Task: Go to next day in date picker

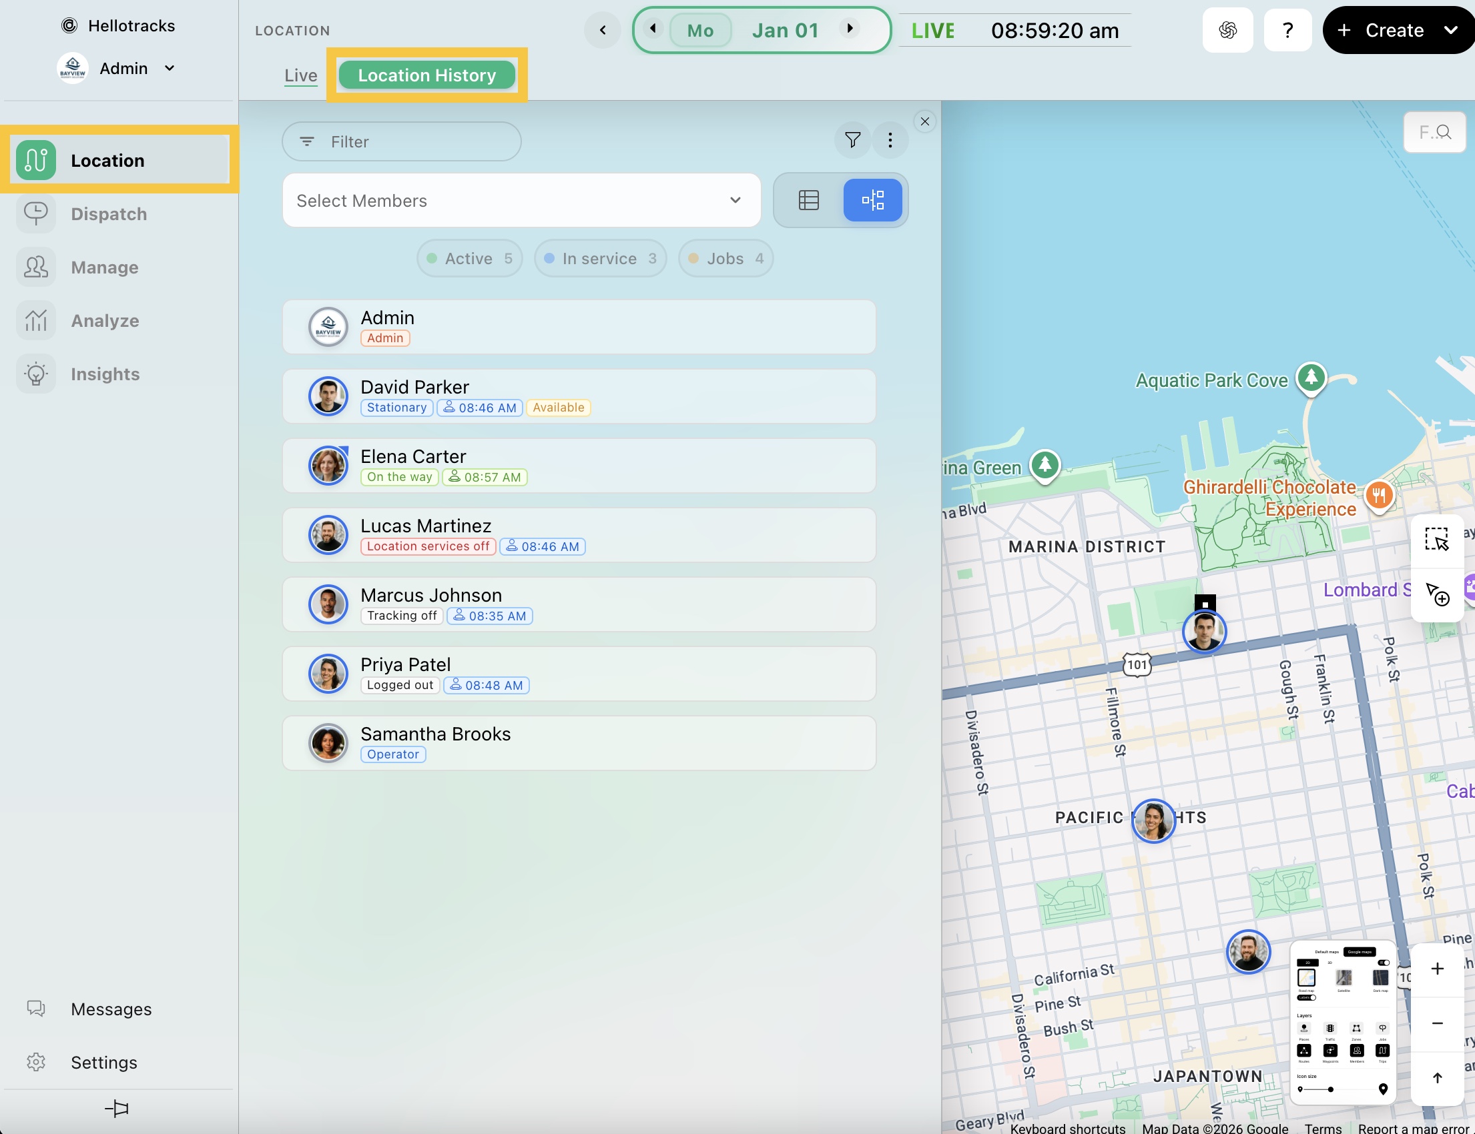Action: coord(850,28)
